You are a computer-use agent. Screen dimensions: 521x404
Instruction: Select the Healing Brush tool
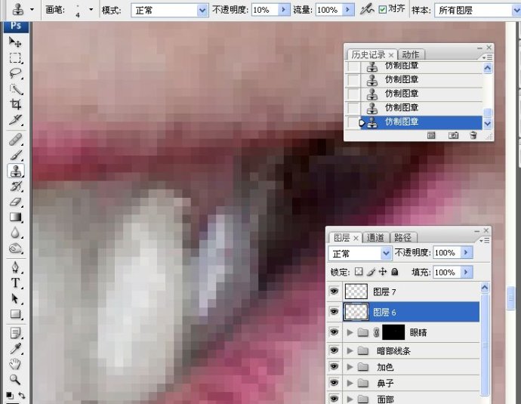pyautogui.click(x=15, y=140)
